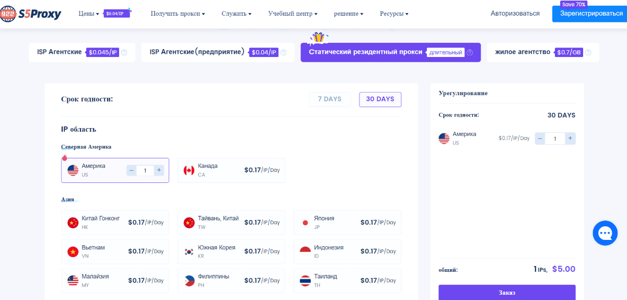Viewport: 627px width, 300px height.
Task: Click Авторизоваться link
Action: point(515,14)
